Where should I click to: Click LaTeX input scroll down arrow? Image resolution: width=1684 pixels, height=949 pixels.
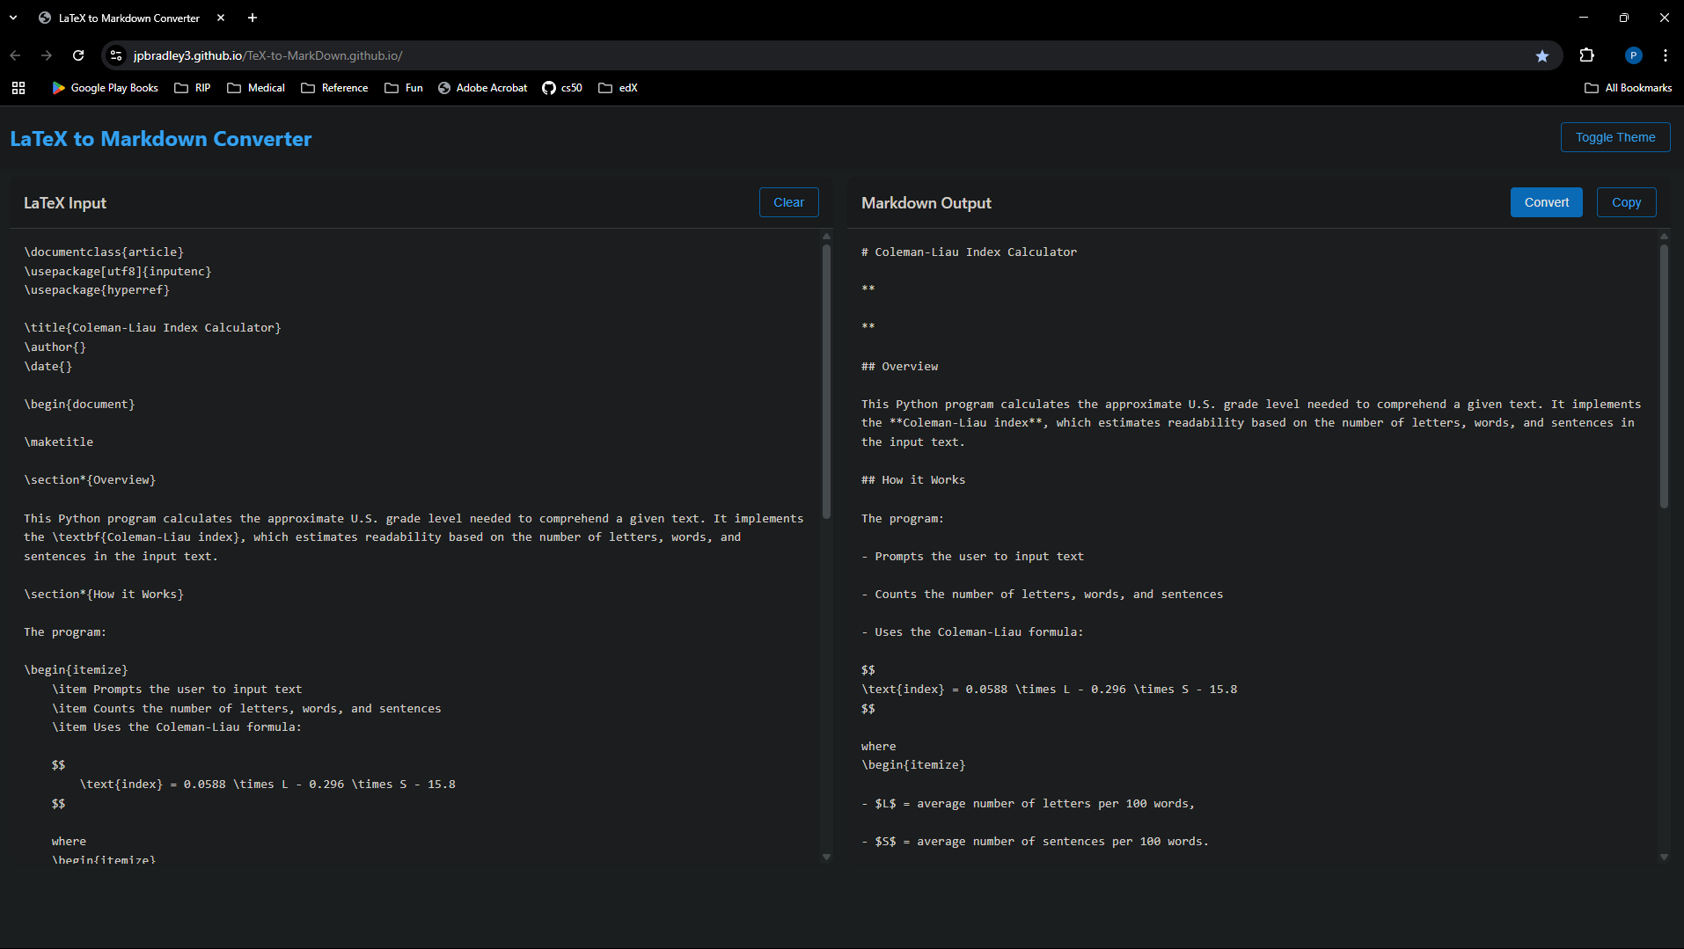pos(826,857)
